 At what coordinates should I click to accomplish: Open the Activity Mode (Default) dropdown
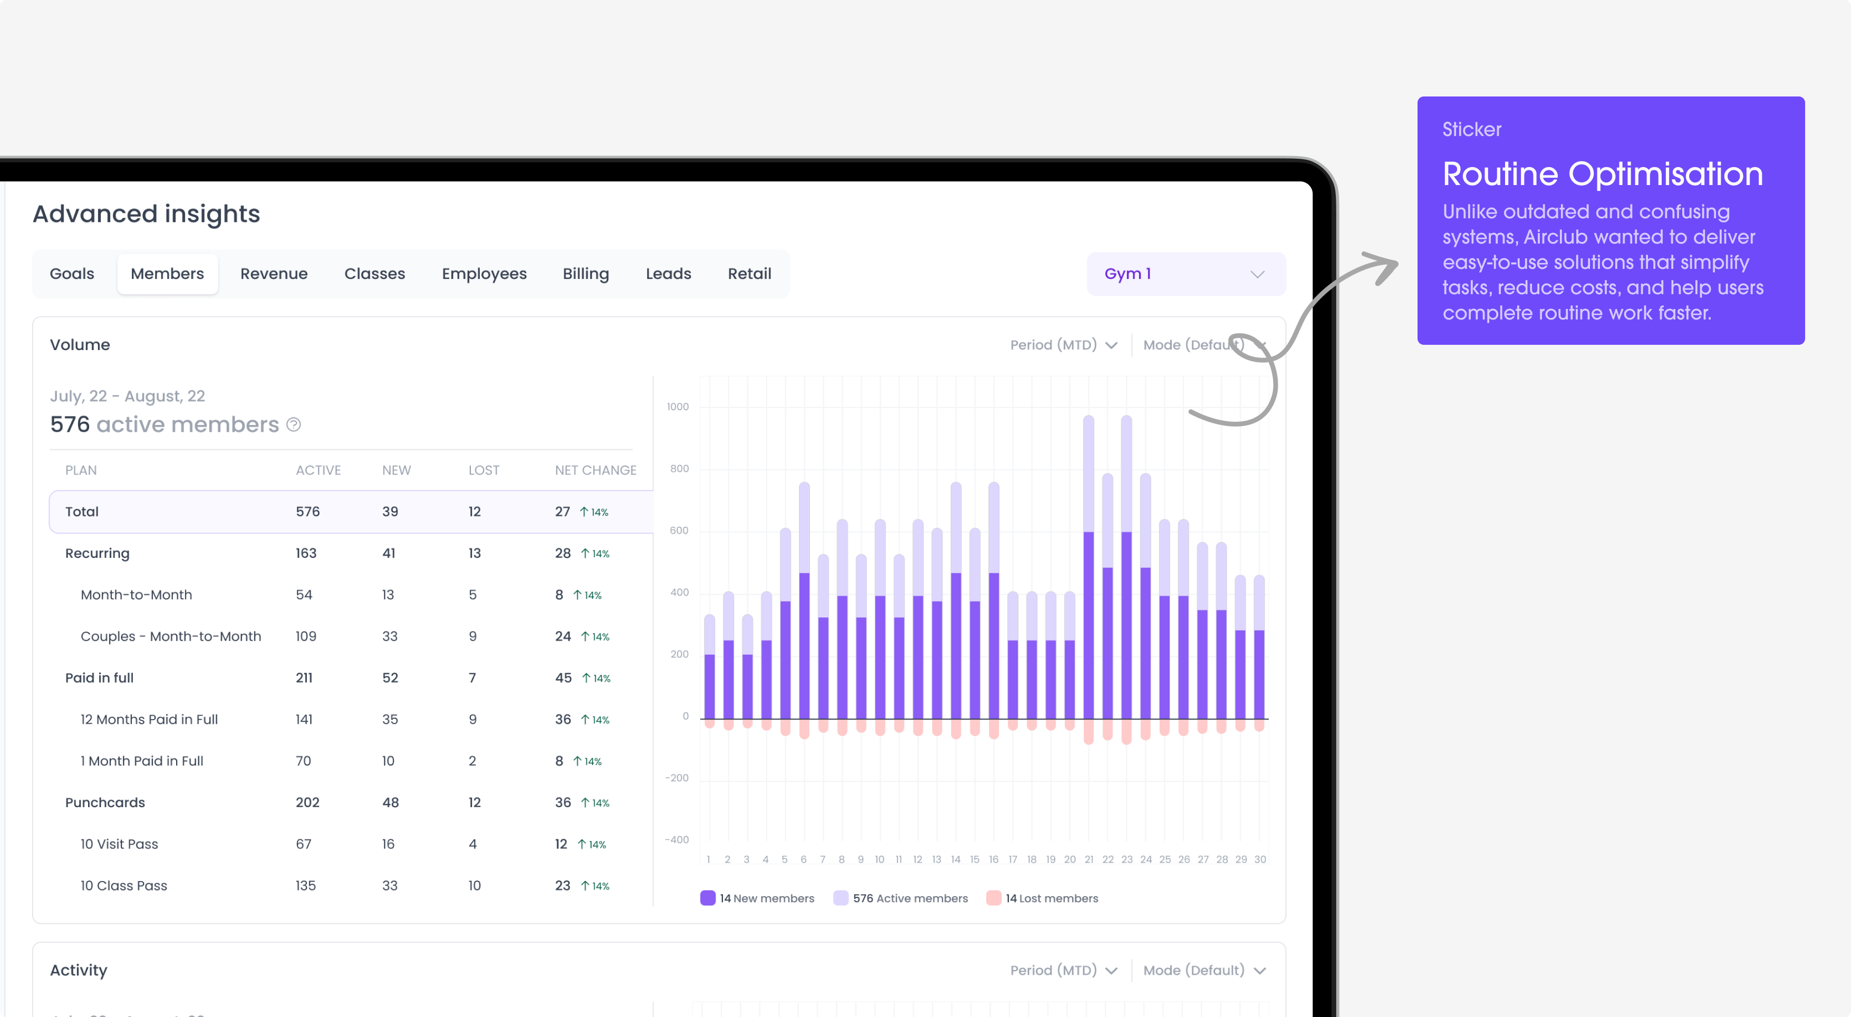tap(1204, 970)
